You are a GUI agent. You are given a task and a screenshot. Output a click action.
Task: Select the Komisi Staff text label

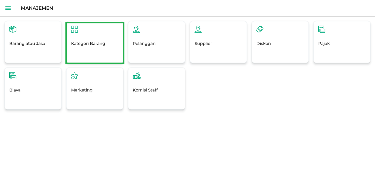[145, 90]
